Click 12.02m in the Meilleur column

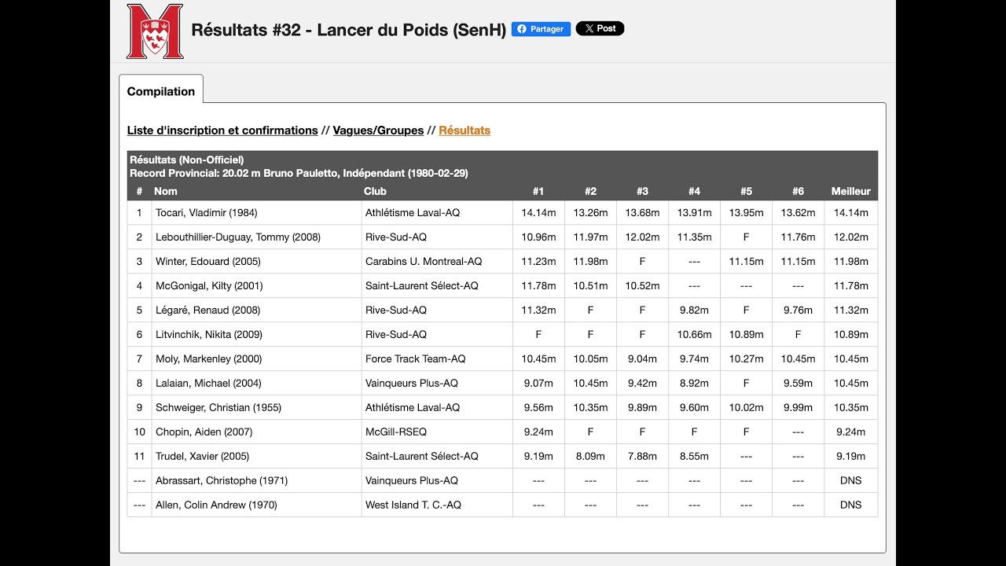[x=851, y=237]
